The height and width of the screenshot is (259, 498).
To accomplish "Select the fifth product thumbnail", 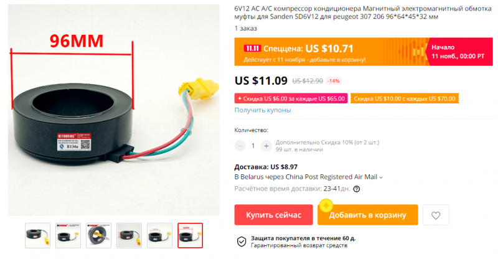I will (159, 235).
